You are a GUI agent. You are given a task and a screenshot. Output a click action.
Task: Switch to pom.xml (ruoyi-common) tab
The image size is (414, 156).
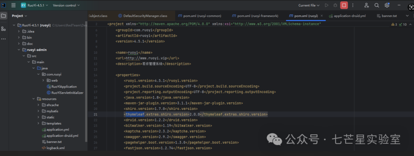200,16
